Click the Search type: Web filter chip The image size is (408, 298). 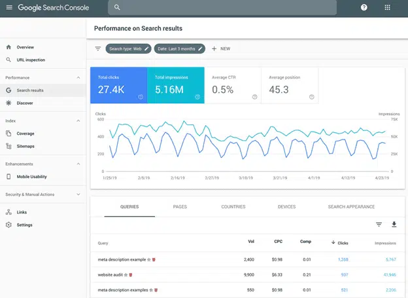coord(128,48)
